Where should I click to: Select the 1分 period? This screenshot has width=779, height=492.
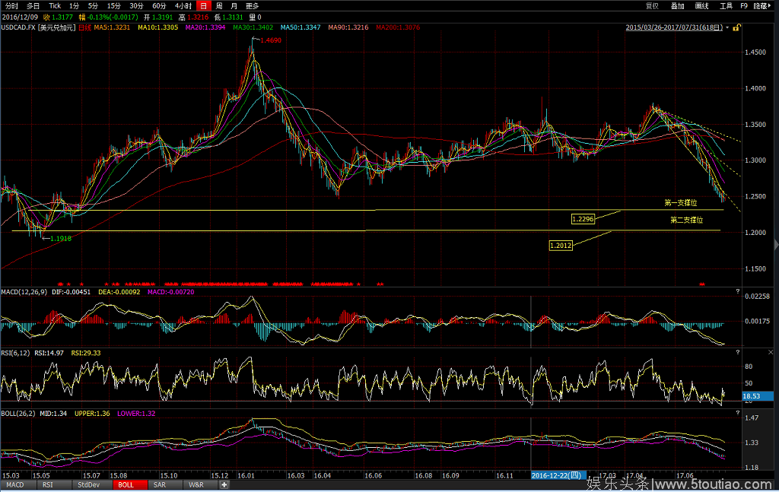[x=74, y=6]
